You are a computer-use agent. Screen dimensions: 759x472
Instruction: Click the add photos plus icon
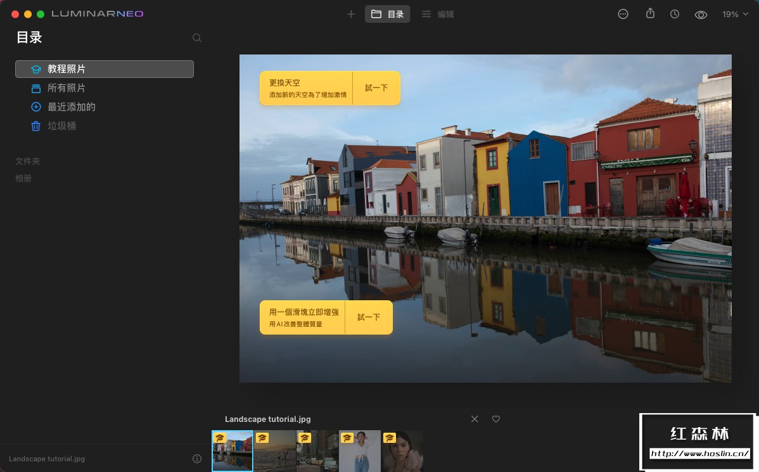[x=350, y=13]
